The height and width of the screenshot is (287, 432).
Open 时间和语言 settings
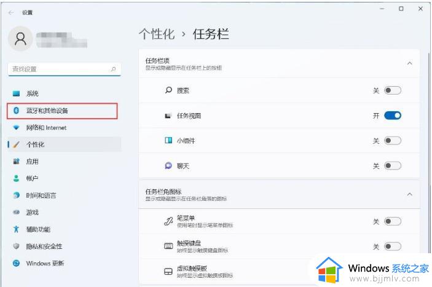(65, 195)
